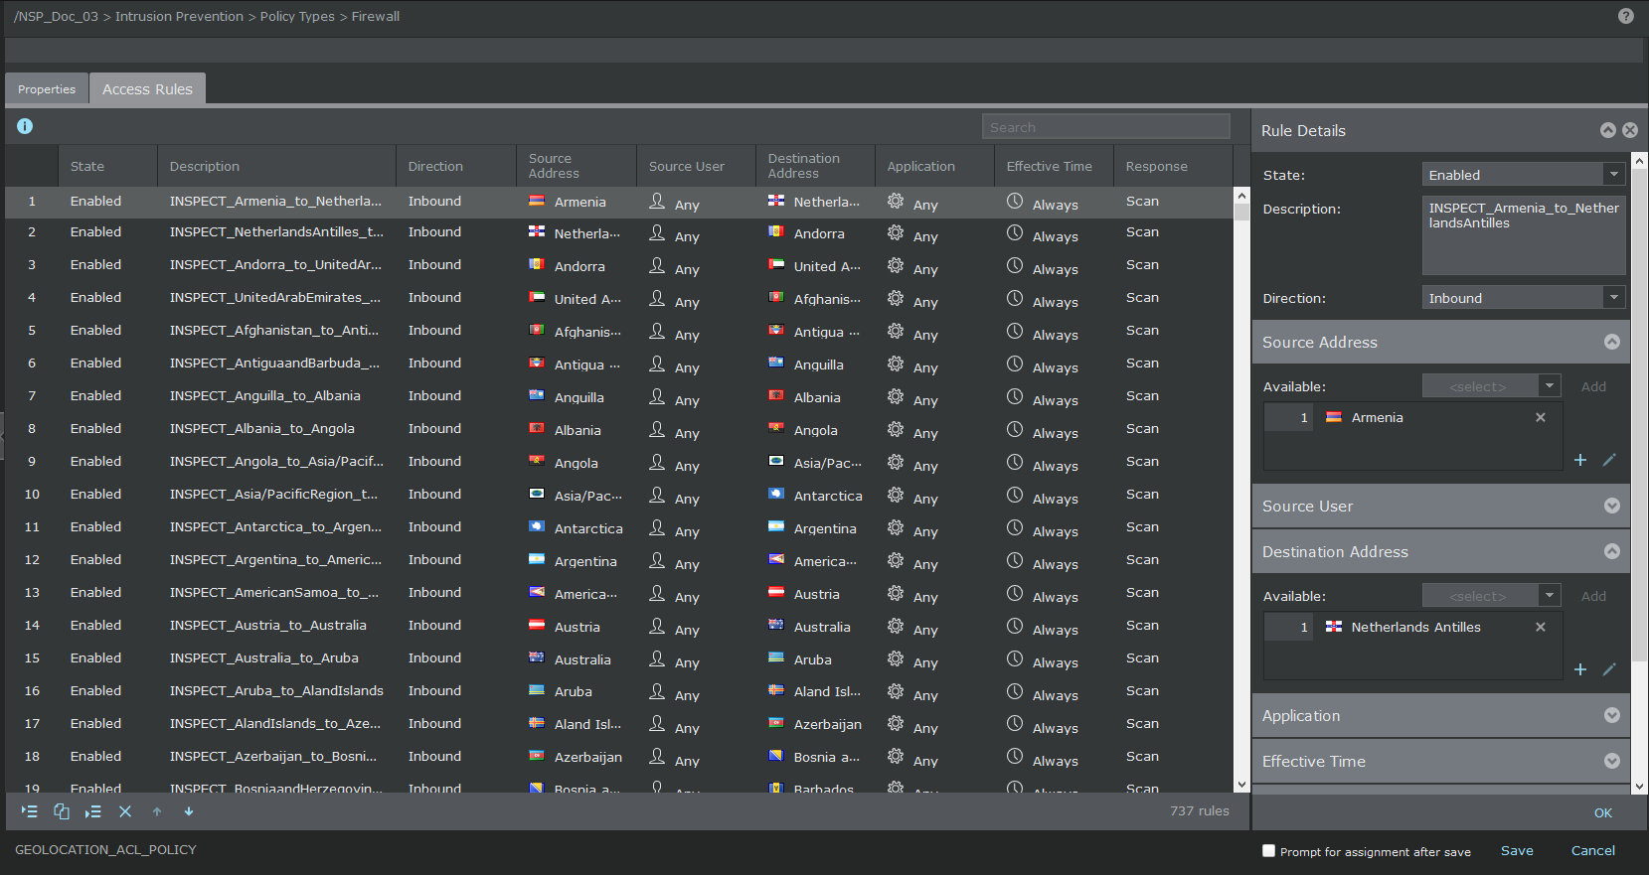The width and height of the screenshot is (1649, 875).
Task: Expand the Effective Time section
Action: 1612,761
